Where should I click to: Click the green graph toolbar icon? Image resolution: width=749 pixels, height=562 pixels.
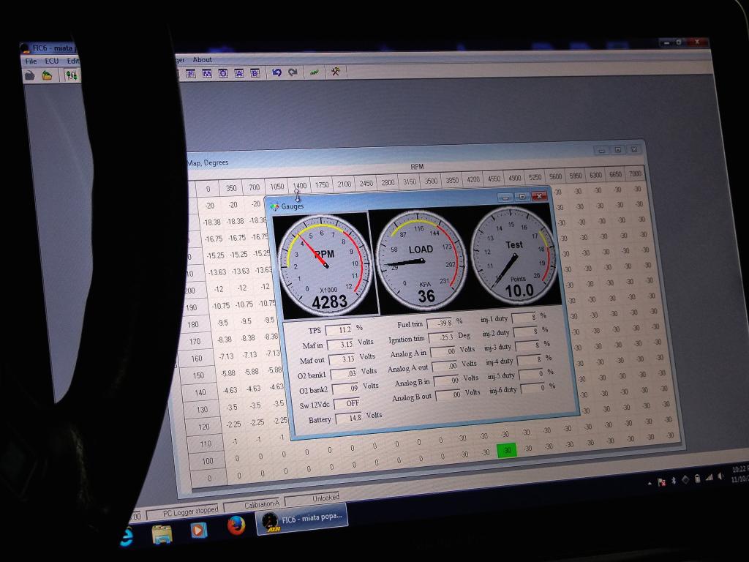click(315, 72)
